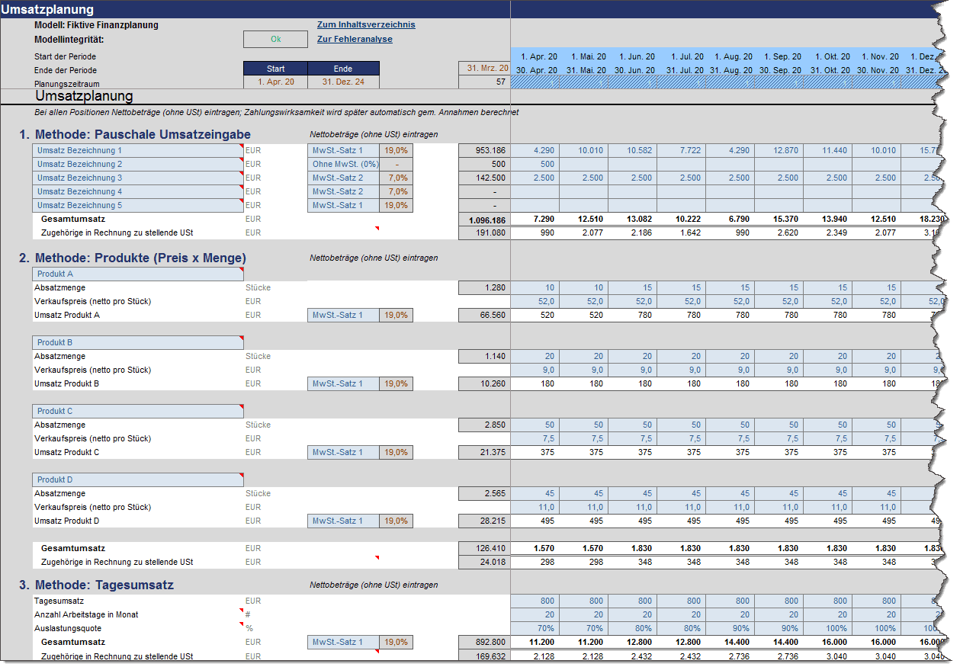Open MwSt.-Satz 2 selector for Umsatz Bezeichnung 3
This screenshot has height=667, width=960.
[x=344, y=178]
